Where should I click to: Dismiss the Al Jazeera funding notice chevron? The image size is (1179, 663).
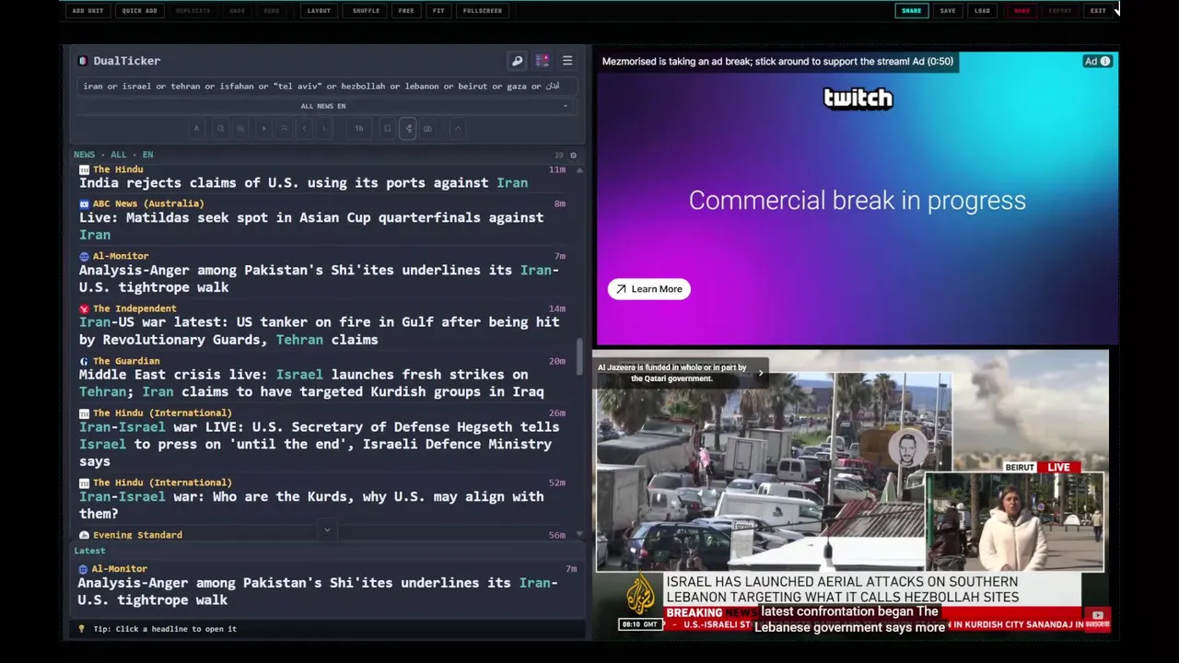(760, 373)
